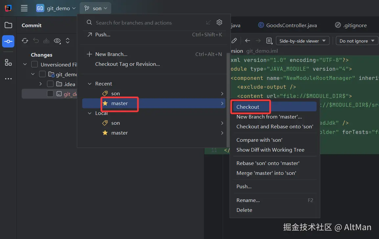Collapse the Unversioned Files node

[25, 64]
